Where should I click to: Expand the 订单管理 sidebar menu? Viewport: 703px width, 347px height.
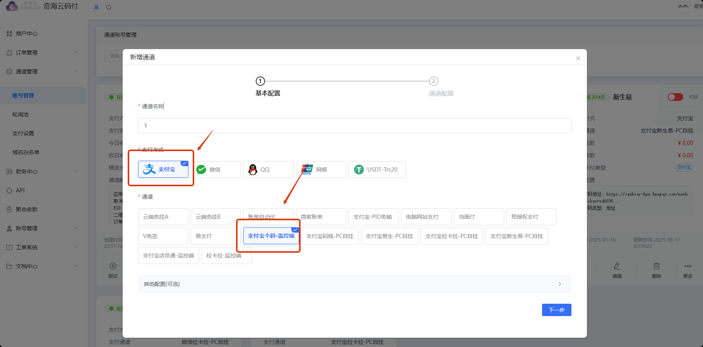pos(43,53)
